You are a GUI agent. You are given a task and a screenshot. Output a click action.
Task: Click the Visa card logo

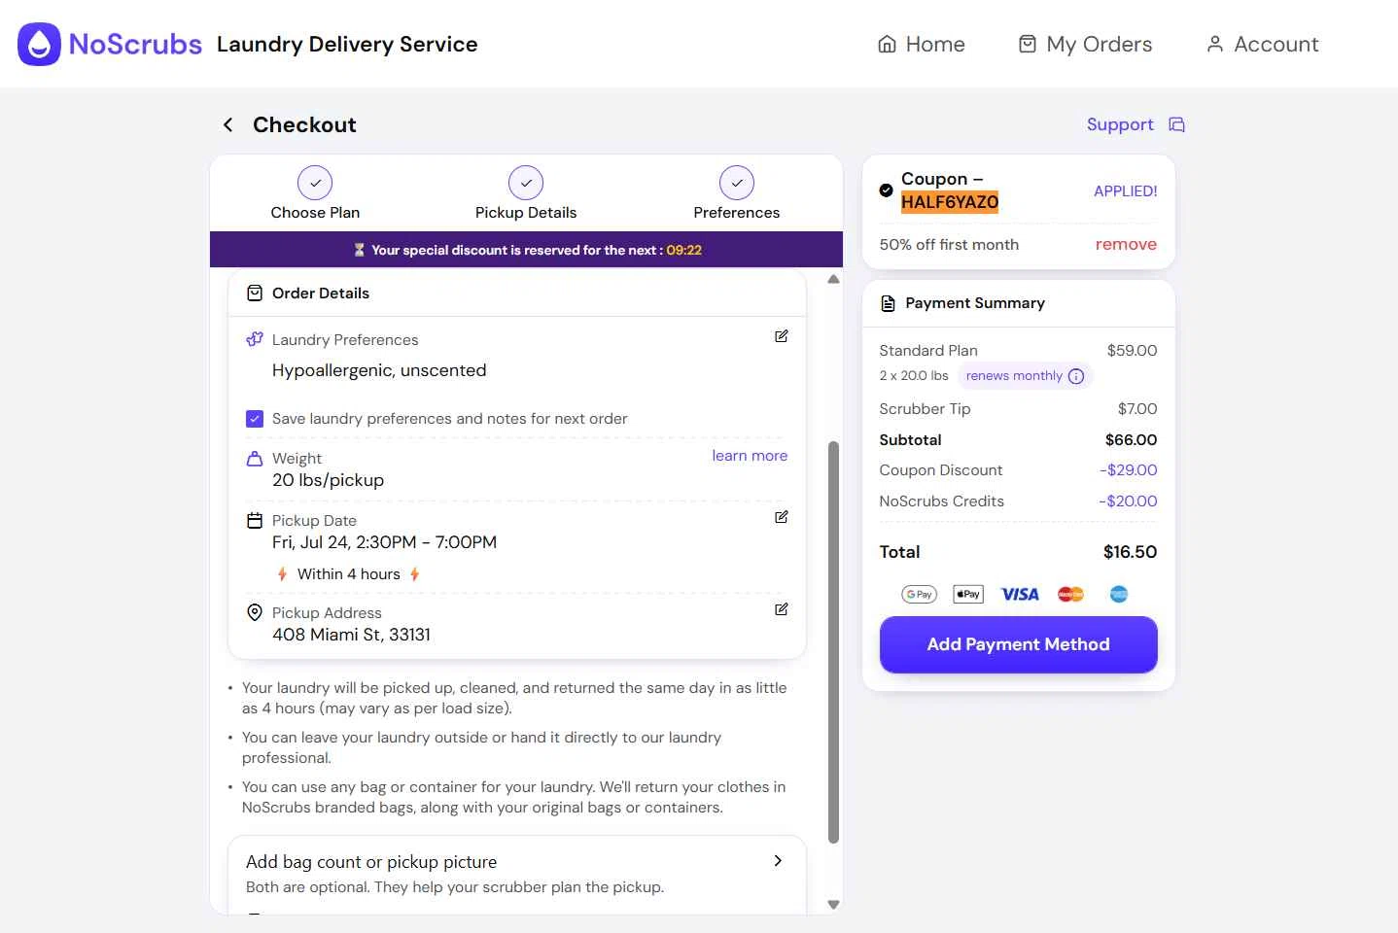click(x=1020, y=594)
